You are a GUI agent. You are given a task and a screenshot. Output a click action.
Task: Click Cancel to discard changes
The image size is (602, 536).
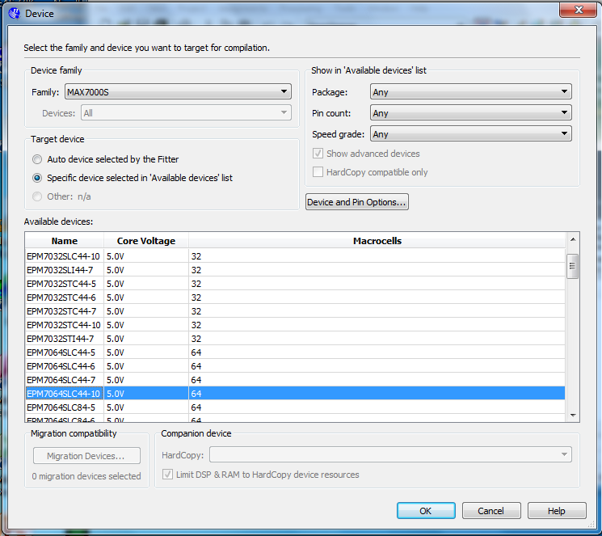pyautogui.click(x=491, y=511)
